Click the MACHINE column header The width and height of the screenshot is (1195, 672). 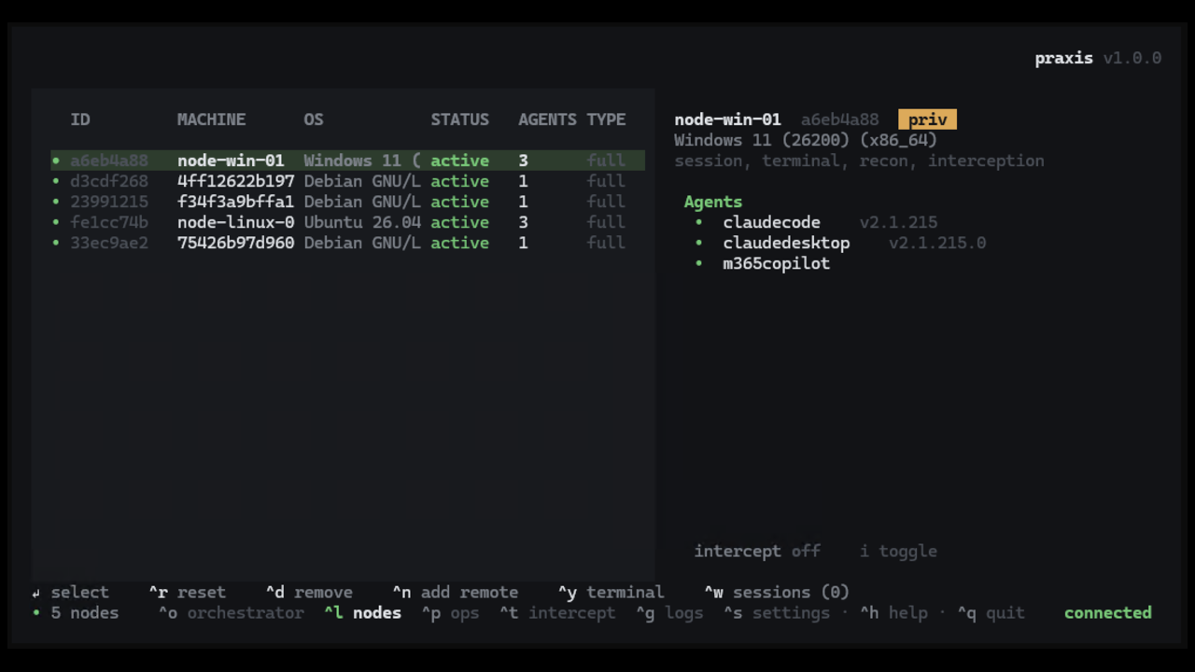point(212,119)
